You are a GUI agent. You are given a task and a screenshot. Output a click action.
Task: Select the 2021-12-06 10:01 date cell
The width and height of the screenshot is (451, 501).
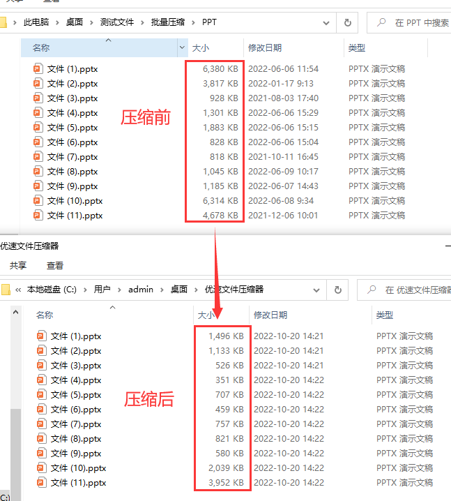pyautogui.click(x=283, y=216)
